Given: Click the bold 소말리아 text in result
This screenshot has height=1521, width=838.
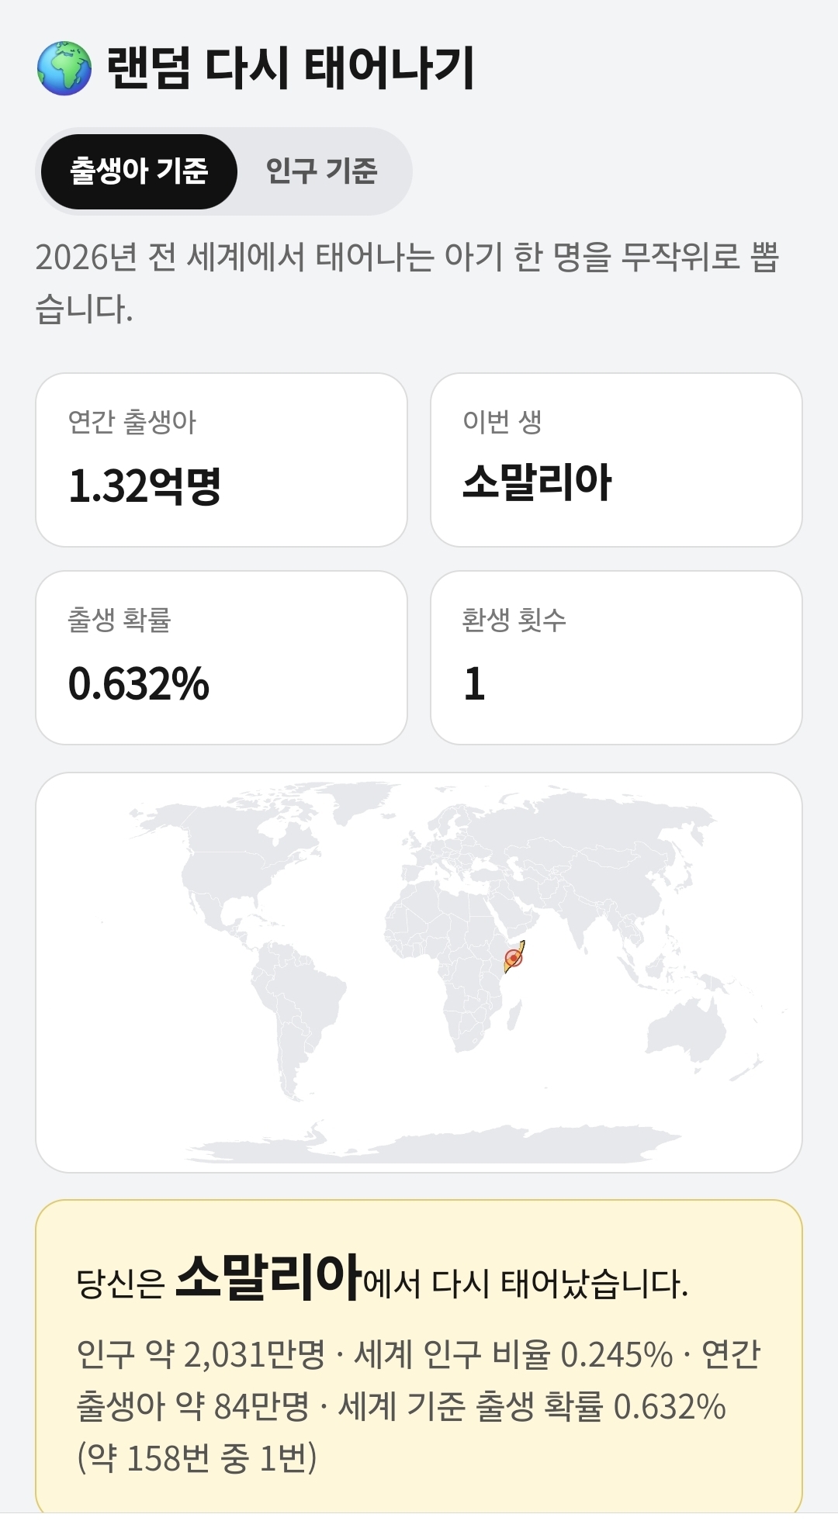Looking at the screenshot, I should (x=268, y=1277).
